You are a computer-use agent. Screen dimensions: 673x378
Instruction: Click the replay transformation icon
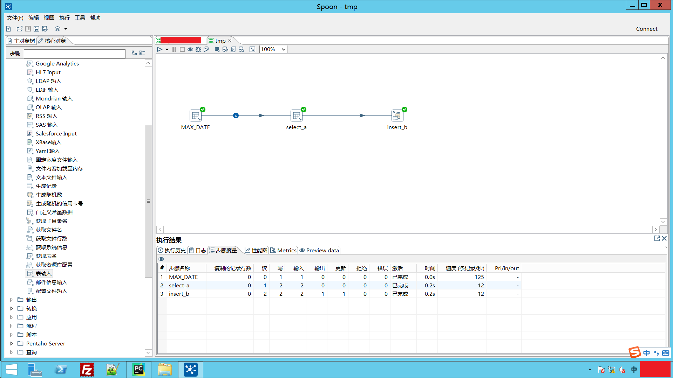tap(206, 49)
